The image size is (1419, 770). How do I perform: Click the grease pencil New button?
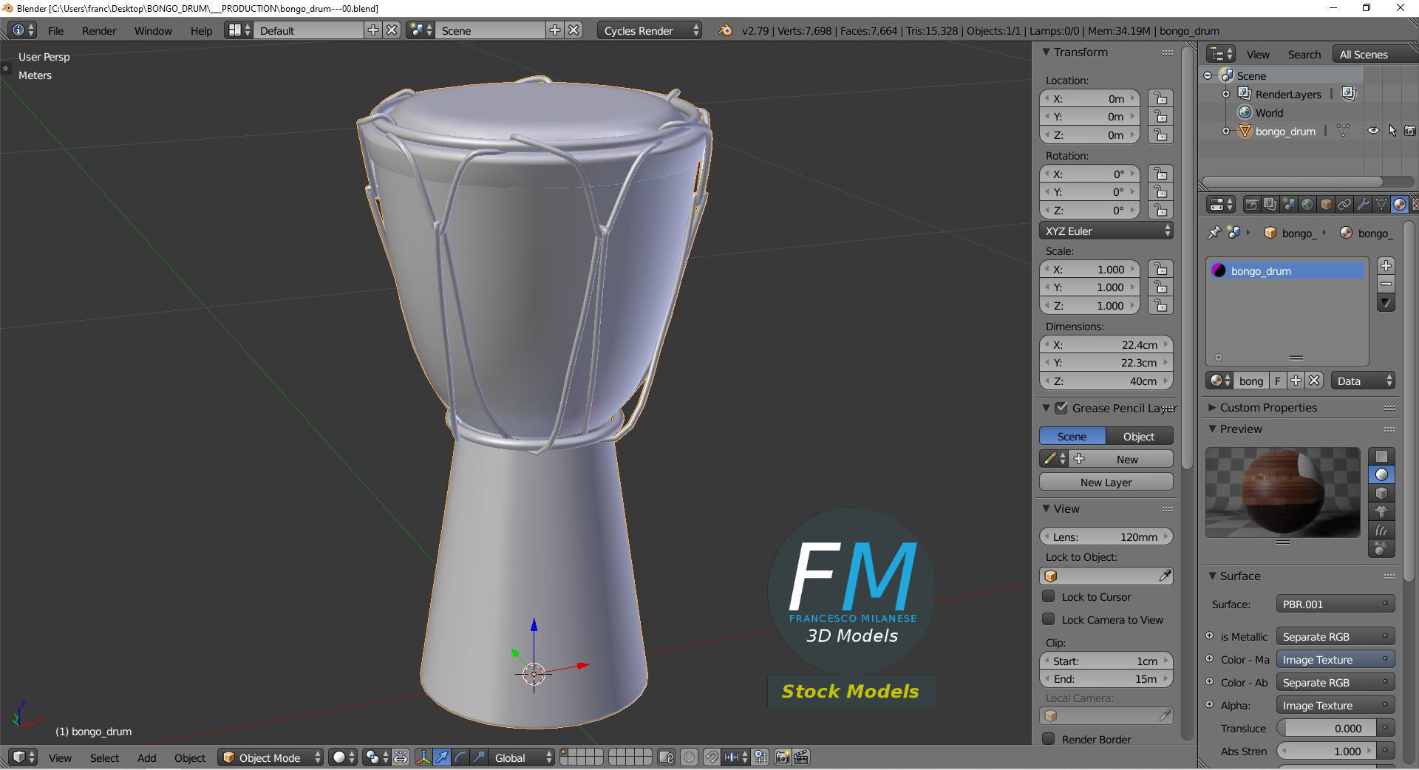[x=1123, y=459]
